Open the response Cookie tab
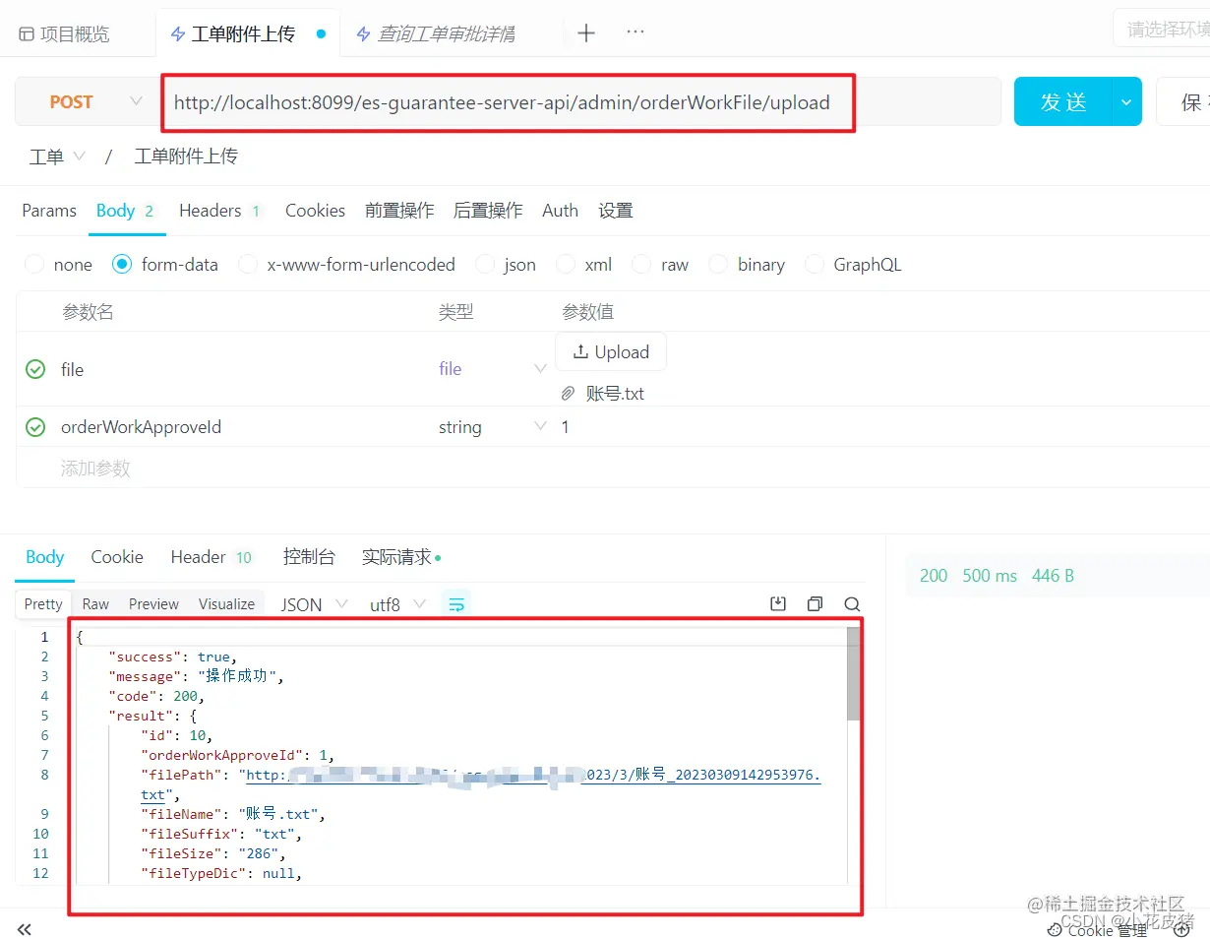 [x=117, y=557]
